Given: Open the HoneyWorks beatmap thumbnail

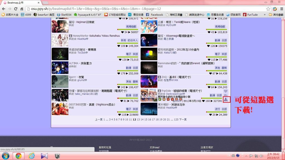Looking at the screenshot, I should coord(60,40).
